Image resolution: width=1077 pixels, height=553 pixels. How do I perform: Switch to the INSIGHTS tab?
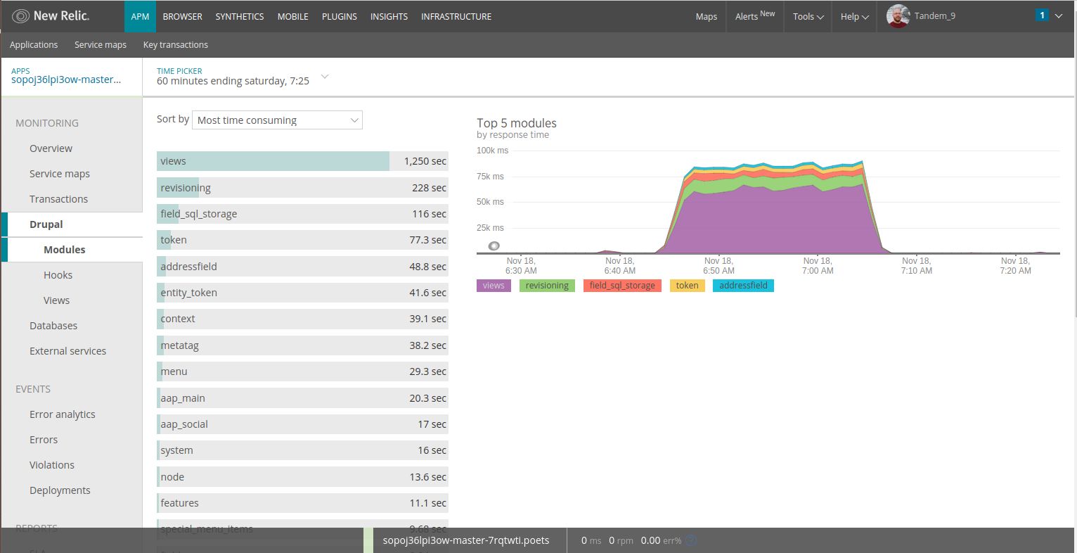389,16
